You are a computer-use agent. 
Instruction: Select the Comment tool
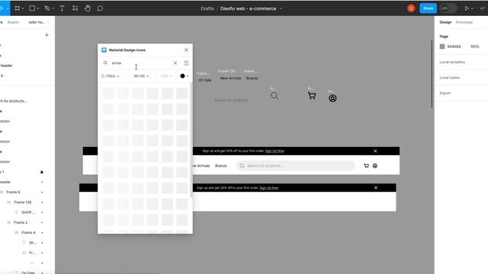pos(100,8)
